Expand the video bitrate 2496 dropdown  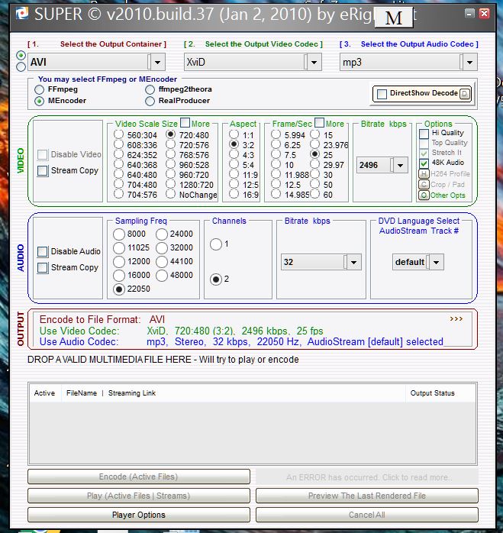pos(400,165)
